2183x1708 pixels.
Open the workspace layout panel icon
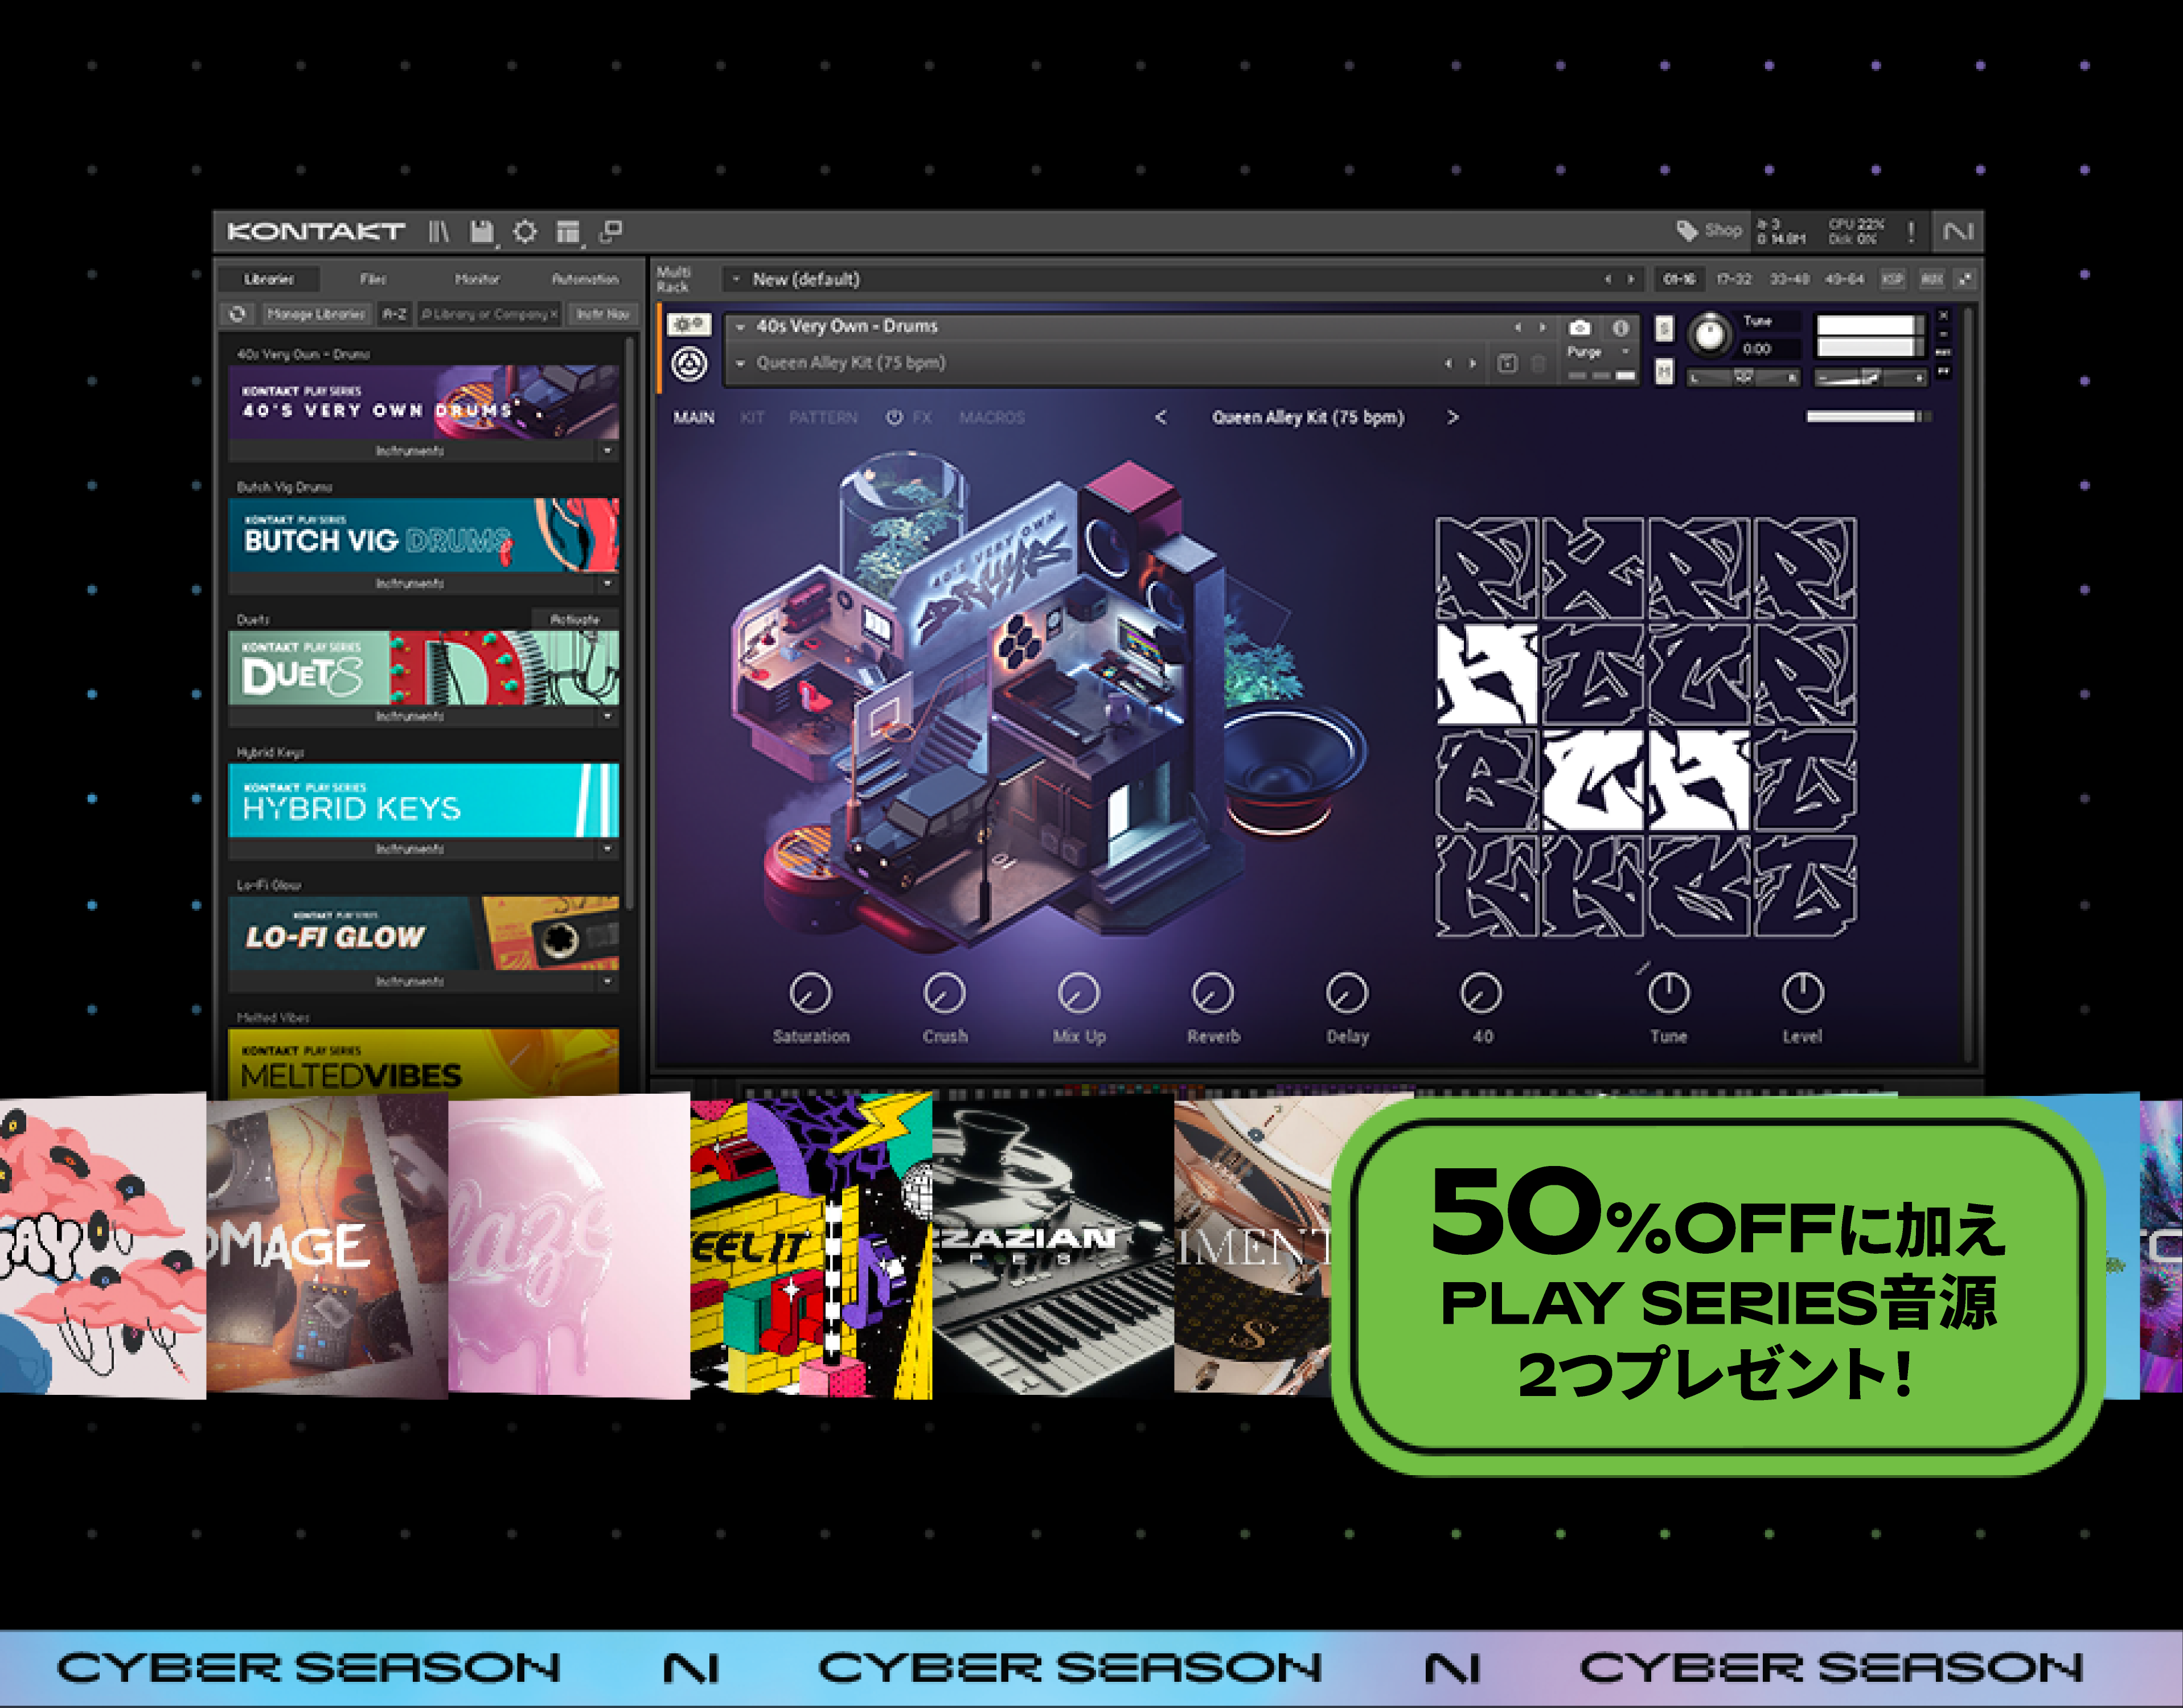click(568, 232)
